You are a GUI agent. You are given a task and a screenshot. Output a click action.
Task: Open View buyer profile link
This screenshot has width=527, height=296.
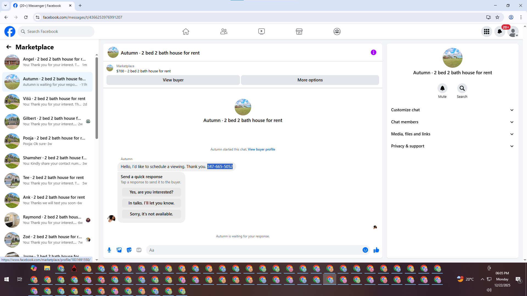pos(261,149)
